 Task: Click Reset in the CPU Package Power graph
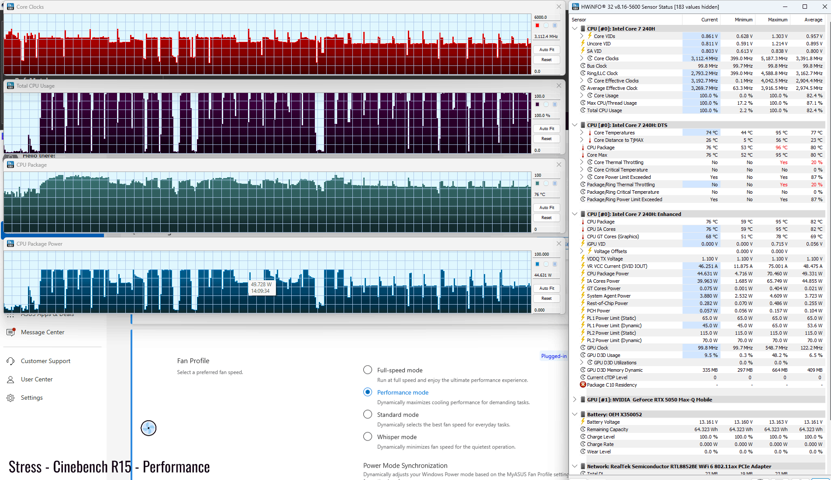point(547,298)
